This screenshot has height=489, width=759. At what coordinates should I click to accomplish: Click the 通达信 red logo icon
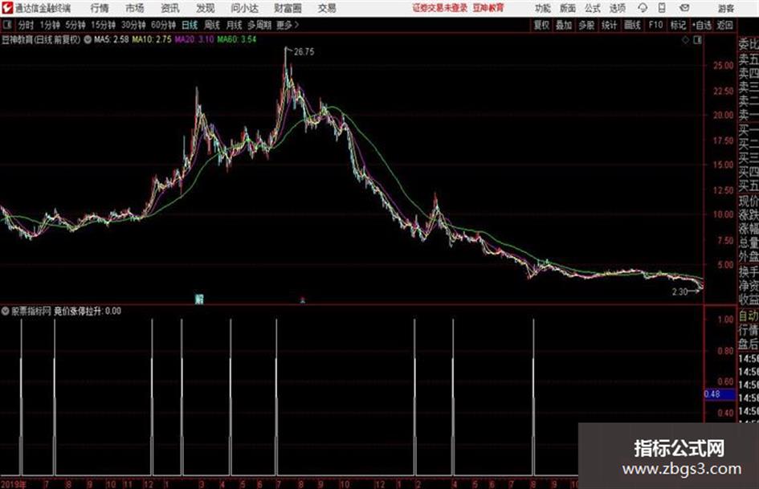6,8
